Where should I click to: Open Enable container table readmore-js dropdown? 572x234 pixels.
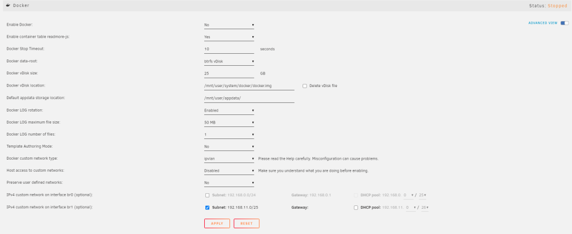click(229, 37)
